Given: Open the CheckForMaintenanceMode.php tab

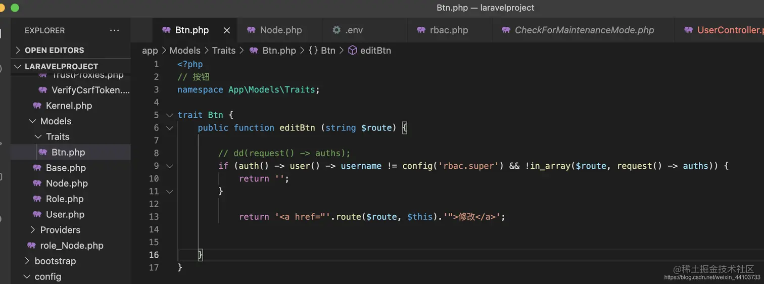Looking at the screenshot, I should coord(584,30).
